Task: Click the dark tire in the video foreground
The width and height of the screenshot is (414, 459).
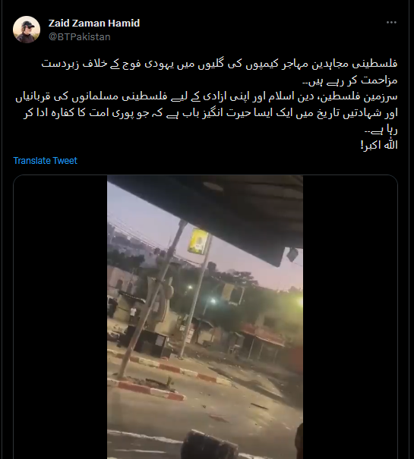Action: tap(209, 445)
